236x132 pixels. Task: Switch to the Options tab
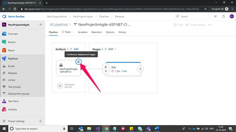110,32
